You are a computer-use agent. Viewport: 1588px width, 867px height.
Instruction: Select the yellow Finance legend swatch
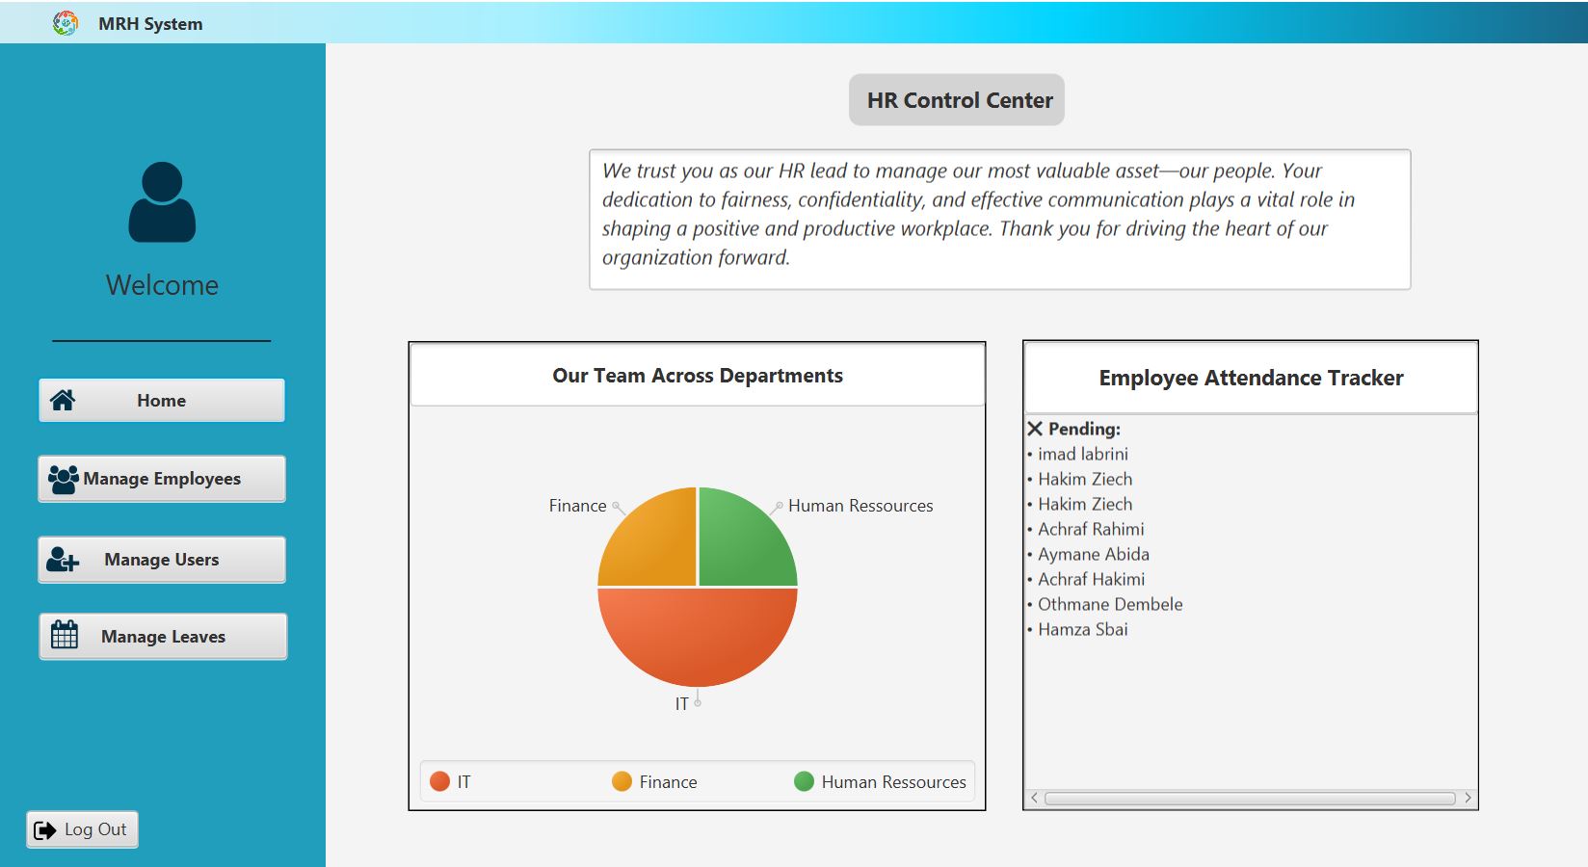pyautogui.click(x=622, y=781)
